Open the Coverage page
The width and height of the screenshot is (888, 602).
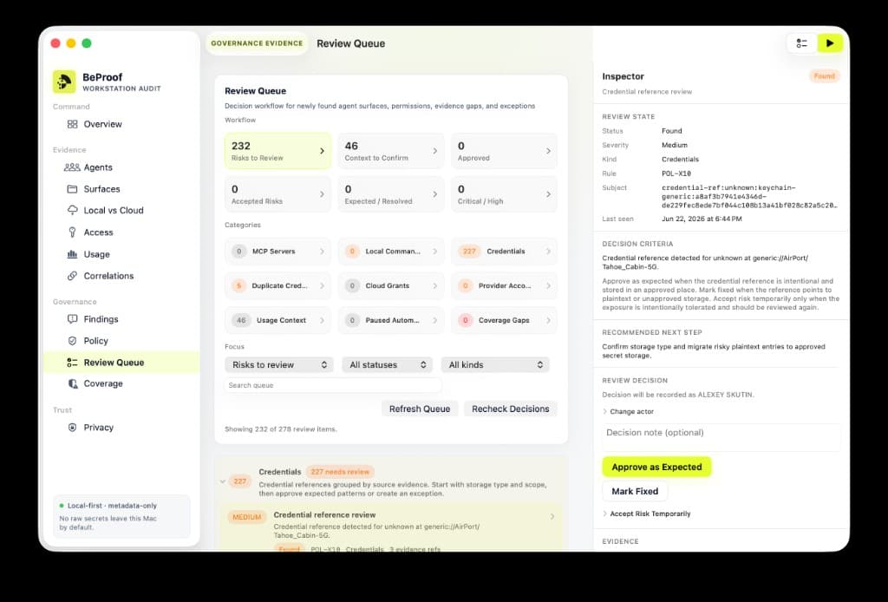tap(103, 383)
